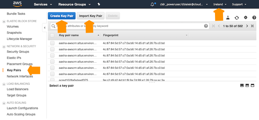Image resolution: width=259 pixels, height=120 pixels.
Task: Open Elastic IPs in sidebar
Action: (14, 58)
